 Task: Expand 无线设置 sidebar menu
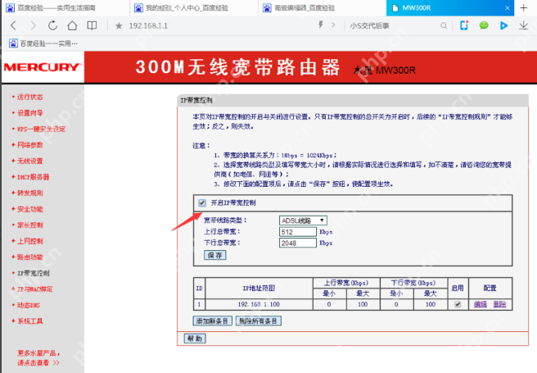point(30,161)
